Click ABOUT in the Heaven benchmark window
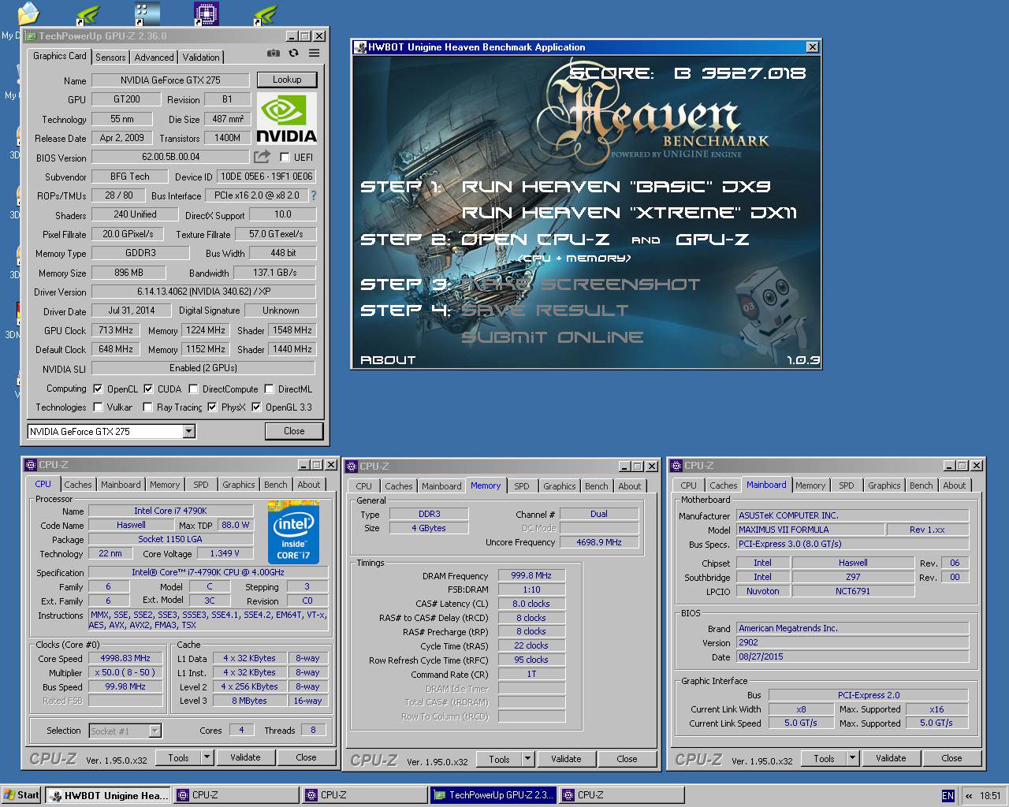The width and height of the screenshot is (1009, 807). (x=388, y=359)
